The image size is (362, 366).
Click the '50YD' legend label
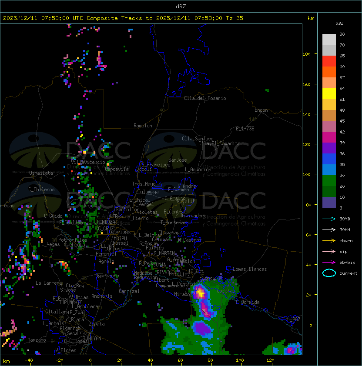345,219
